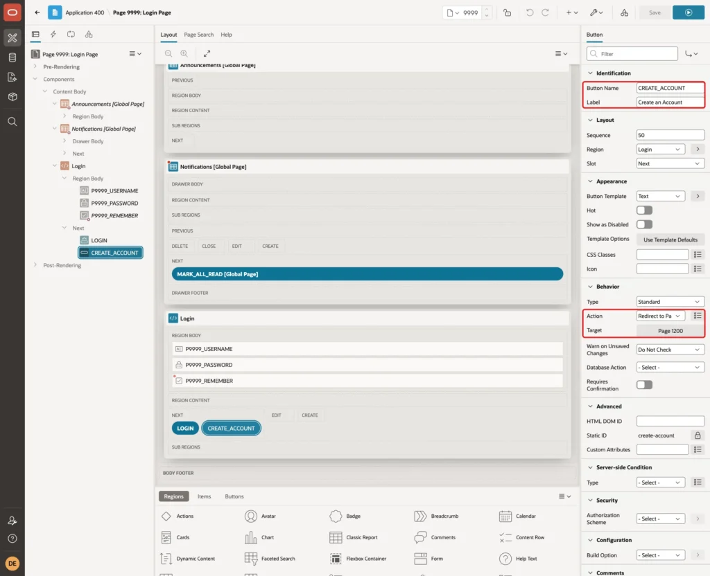Switch to the Rendering tree tab icon
This screenshot has height=576, width=710.
[35, 35]
